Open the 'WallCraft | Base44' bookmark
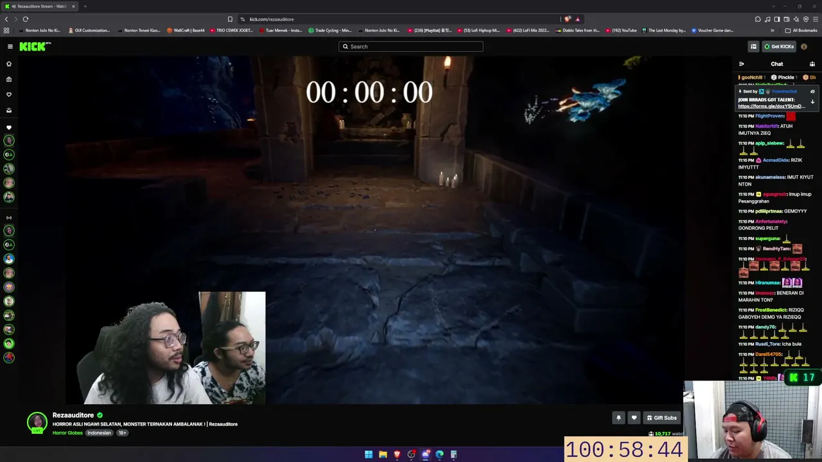Viewport: 822px width, 462px height. (x=186, y=30)
